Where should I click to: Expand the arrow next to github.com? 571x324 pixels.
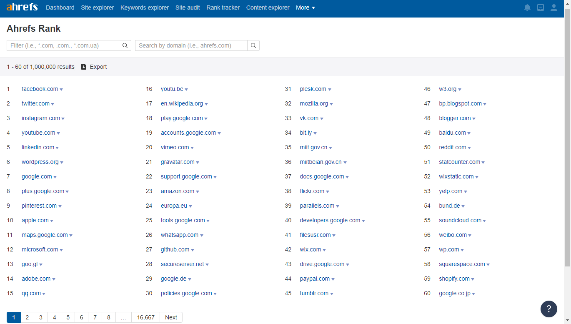193,250
